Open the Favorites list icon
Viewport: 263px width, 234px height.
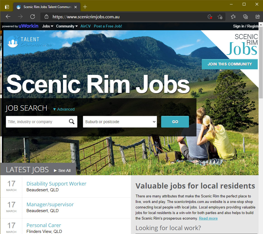tap(233, 17)
